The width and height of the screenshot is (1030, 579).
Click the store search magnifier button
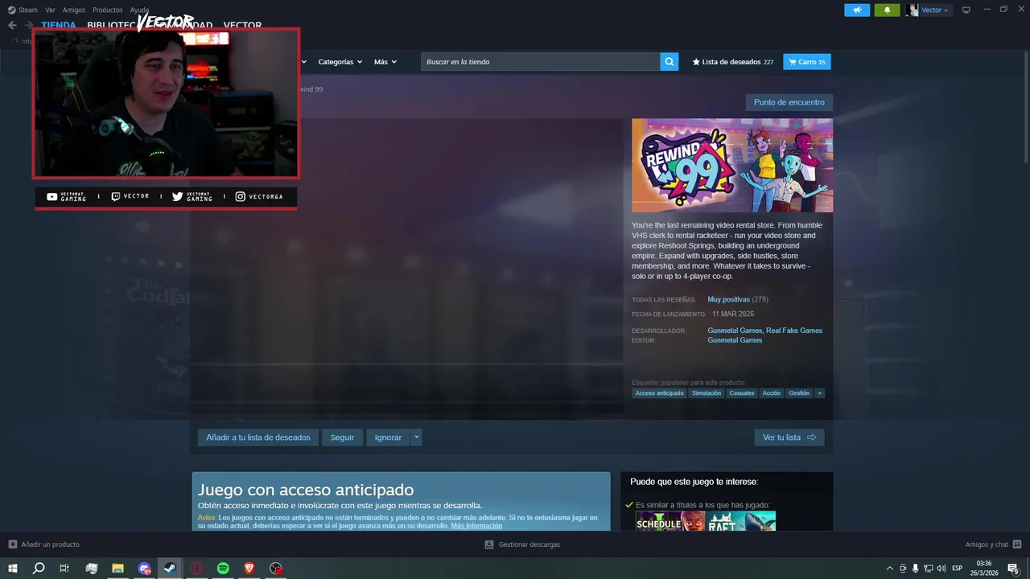coord(669,62)
